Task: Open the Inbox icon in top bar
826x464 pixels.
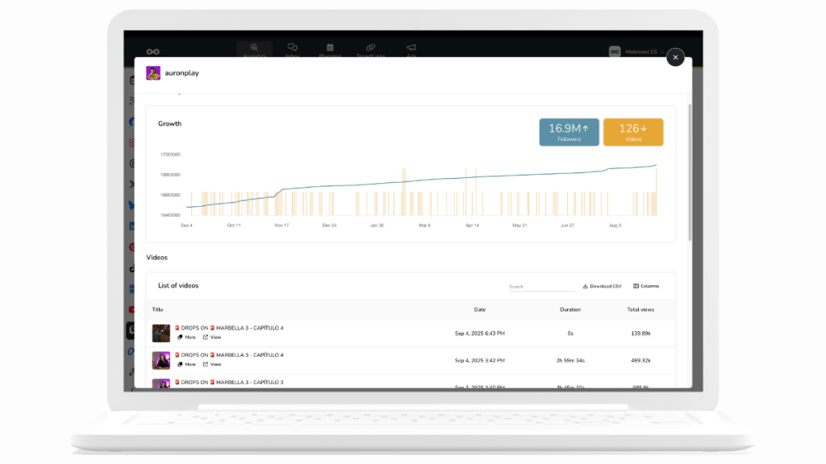Action: click(x=293, y=50)
